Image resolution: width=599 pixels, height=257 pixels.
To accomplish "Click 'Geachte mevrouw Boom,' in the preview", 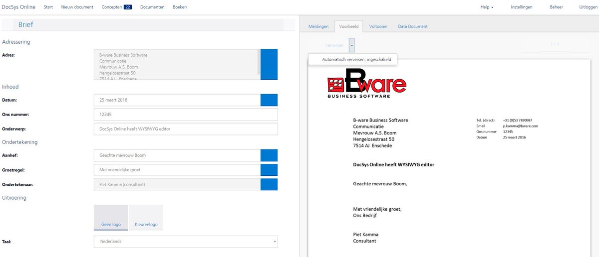I will [x=380, y=183].
